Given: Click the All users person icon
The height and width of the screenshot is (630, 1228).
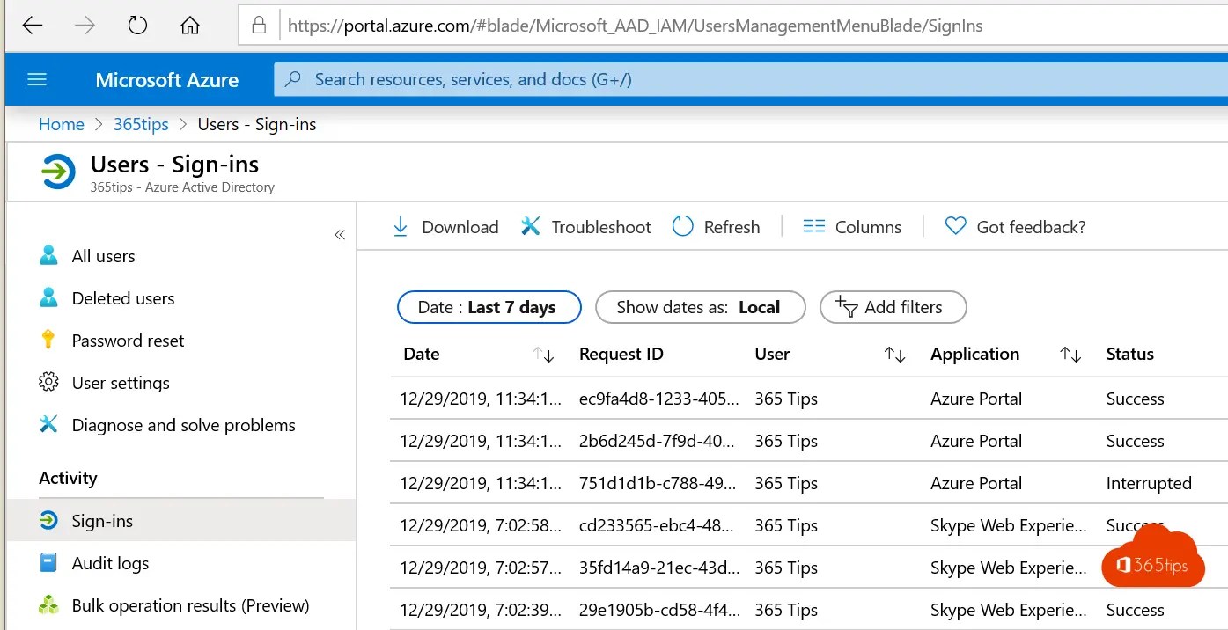Looking at the screenshot, I should [x=48, y=255].
